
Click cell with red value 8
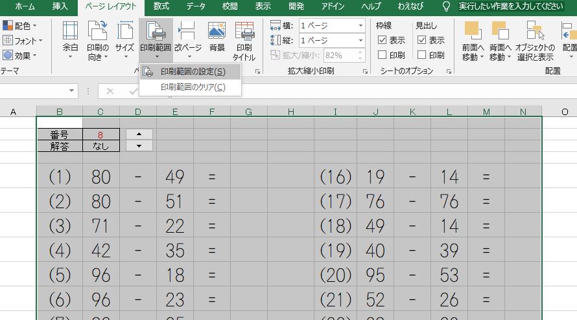(101, 134)
